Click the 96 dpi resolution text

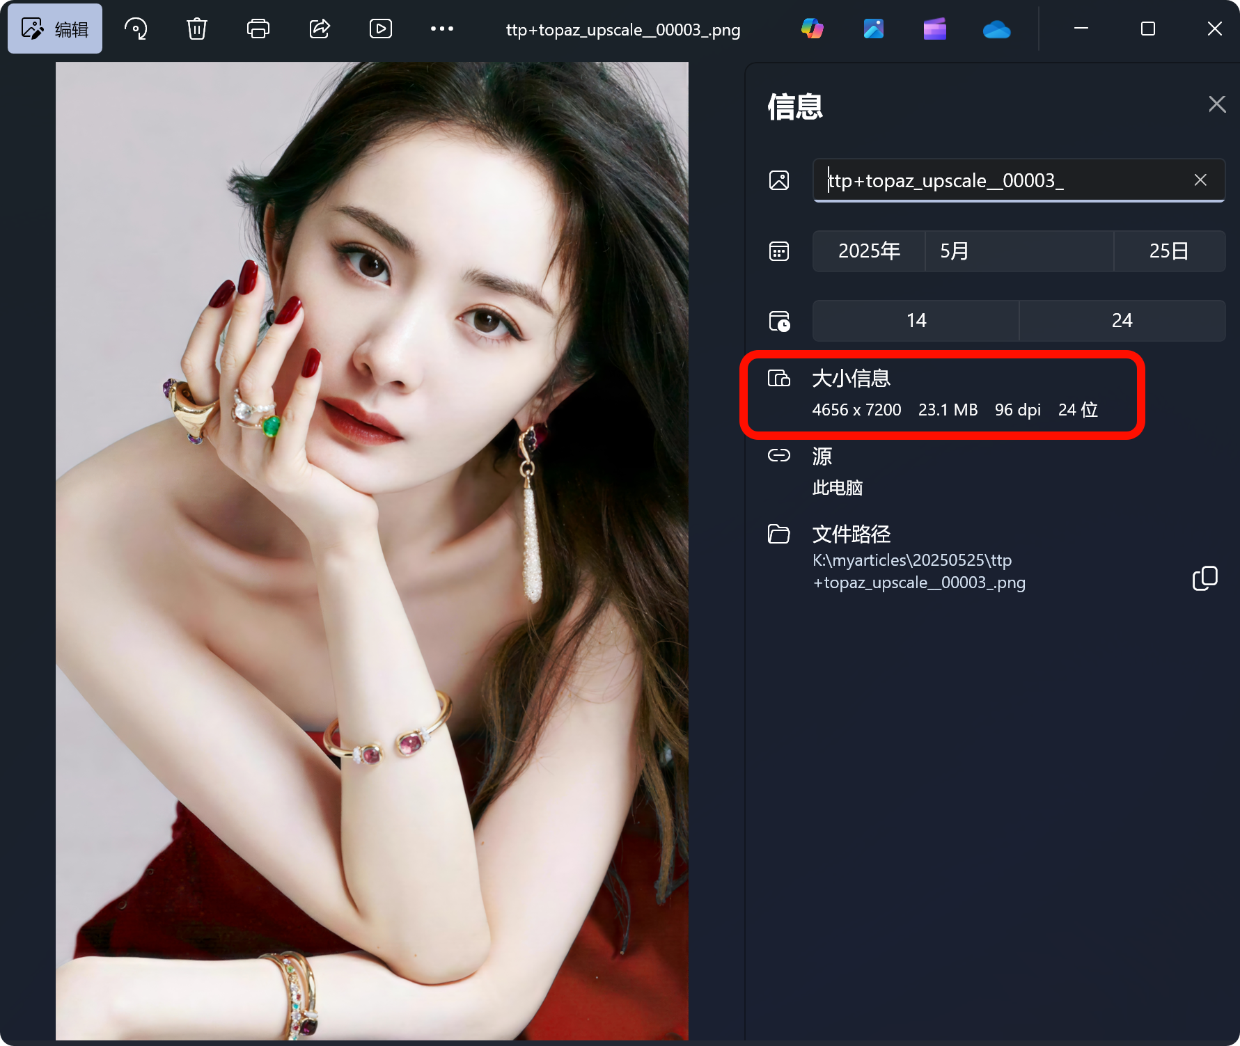click(1018, 410)
